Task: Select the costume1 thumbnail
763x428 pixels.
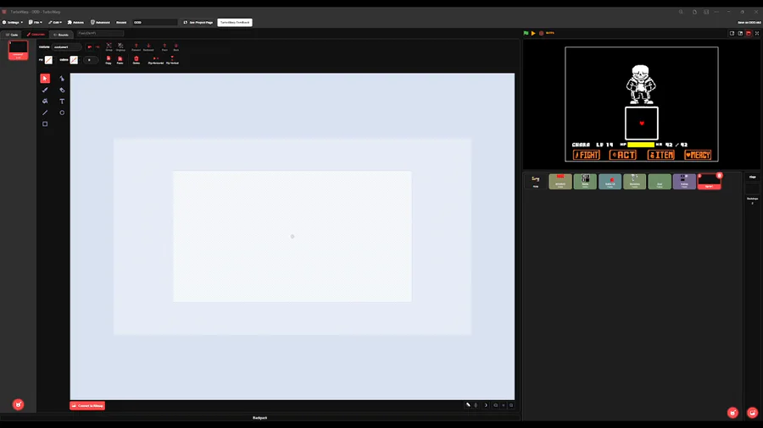Action: pos(18,50)
